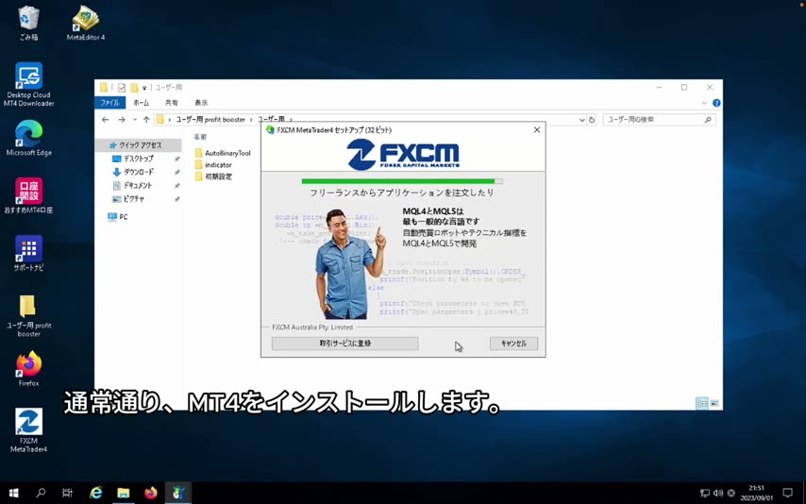
Task: Select the AutoBinaryTool folder
Action: pos(223,153)
